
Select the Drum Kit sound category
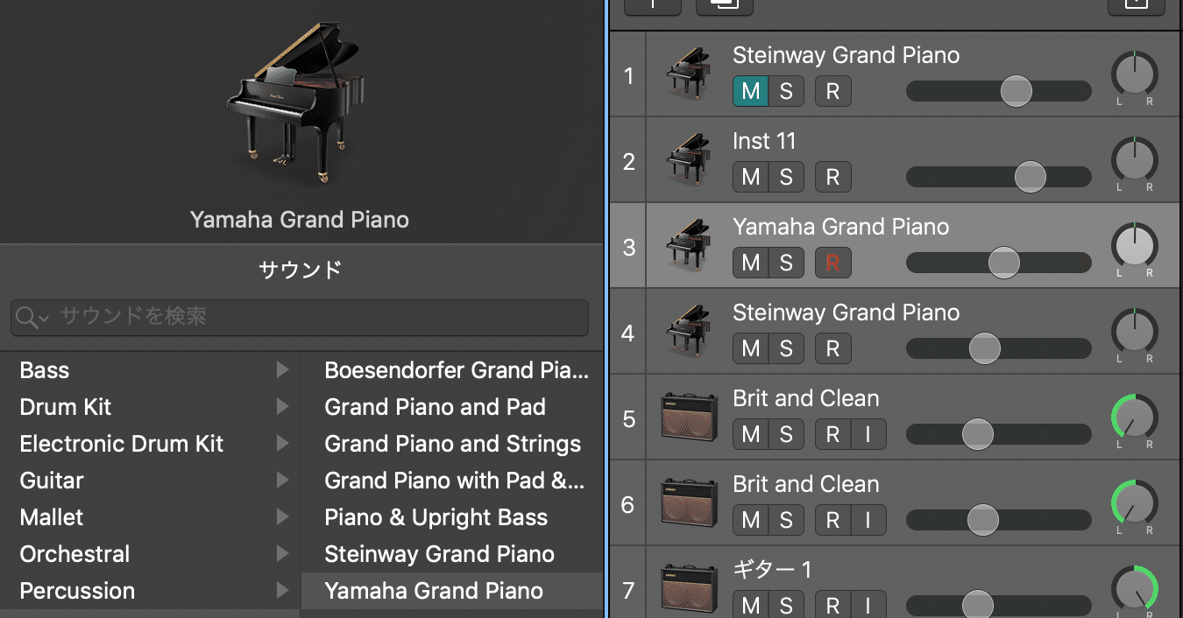pos(150,407)
